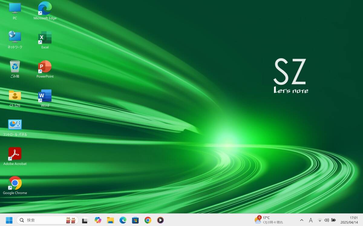363x226 pixels.
Task: Expand the hidden system tray icons chevron
Action: 302,220
